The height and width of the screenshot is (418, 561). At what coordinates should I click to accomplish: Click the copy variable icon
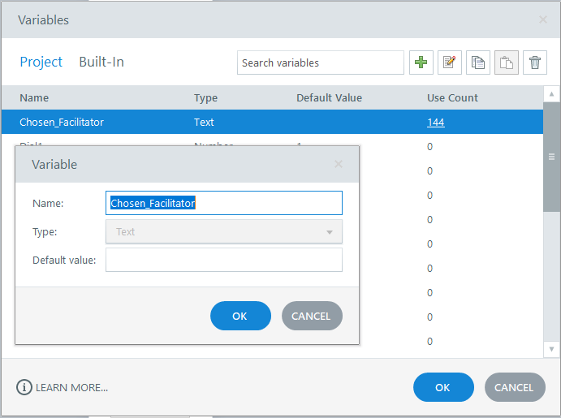[x=478, y=62]
